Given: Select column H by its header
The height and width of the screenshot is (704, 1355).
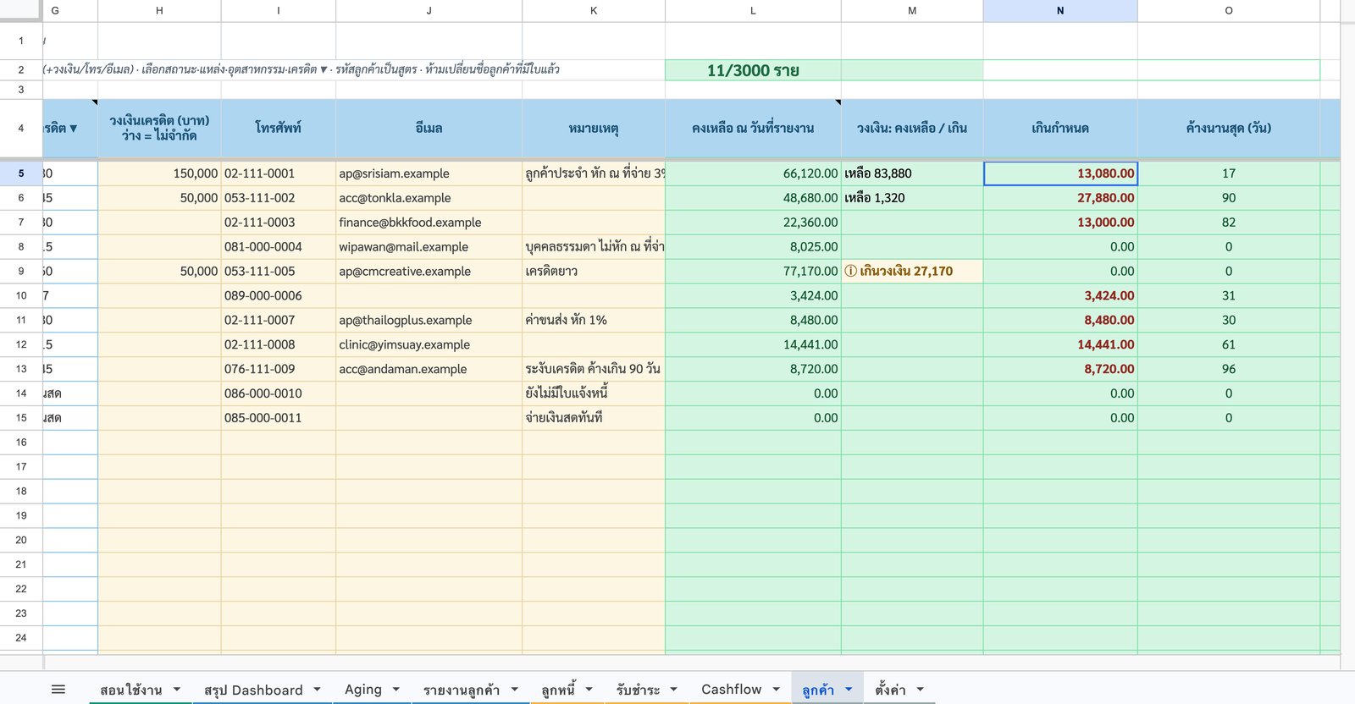Looking at the screenshot, I should (x=159, y=11).
